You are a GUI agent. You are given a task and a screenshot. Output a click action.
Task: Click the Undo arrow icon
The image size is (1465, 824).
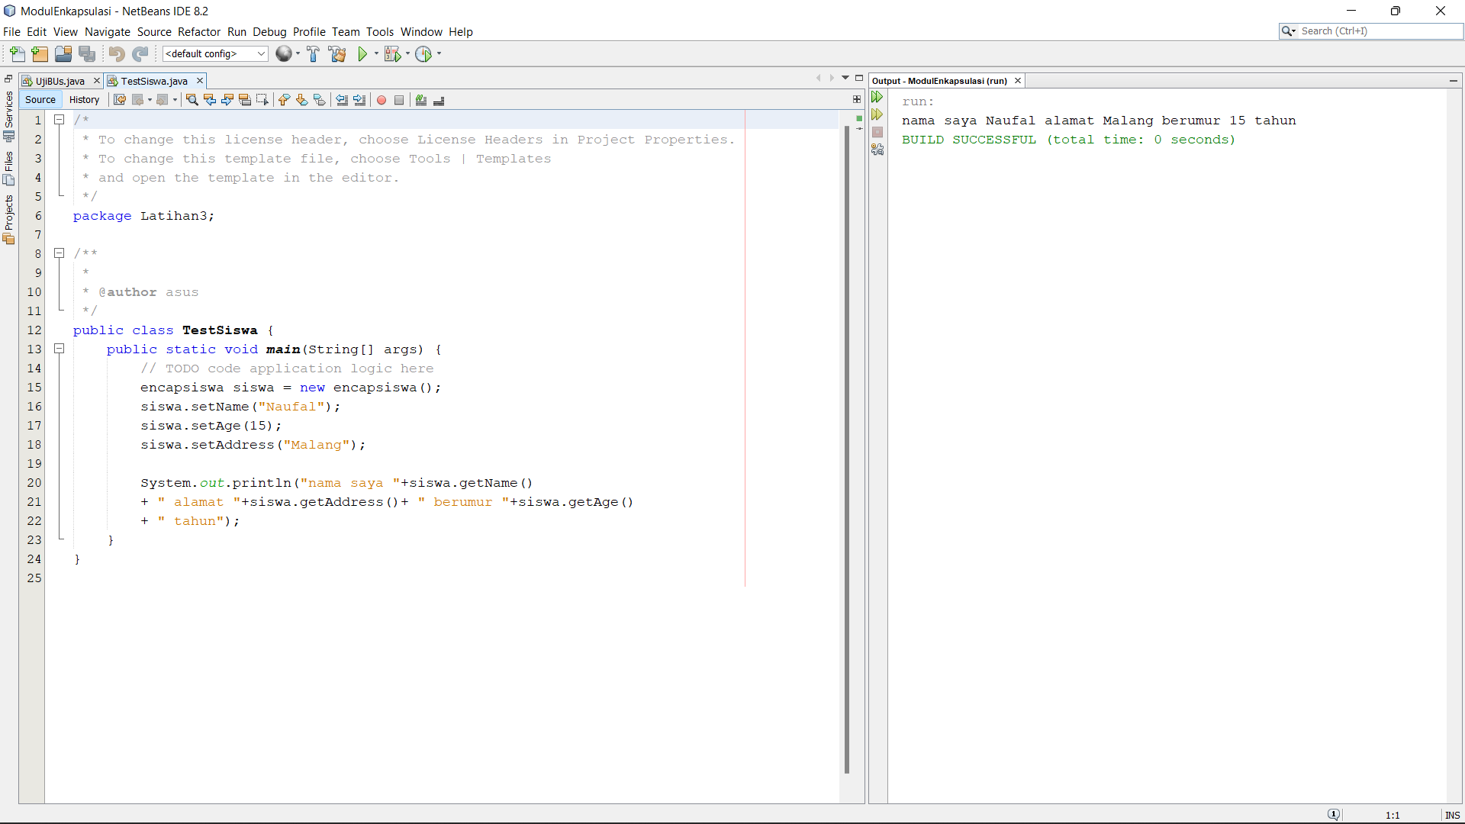click(x=116, y=54)
